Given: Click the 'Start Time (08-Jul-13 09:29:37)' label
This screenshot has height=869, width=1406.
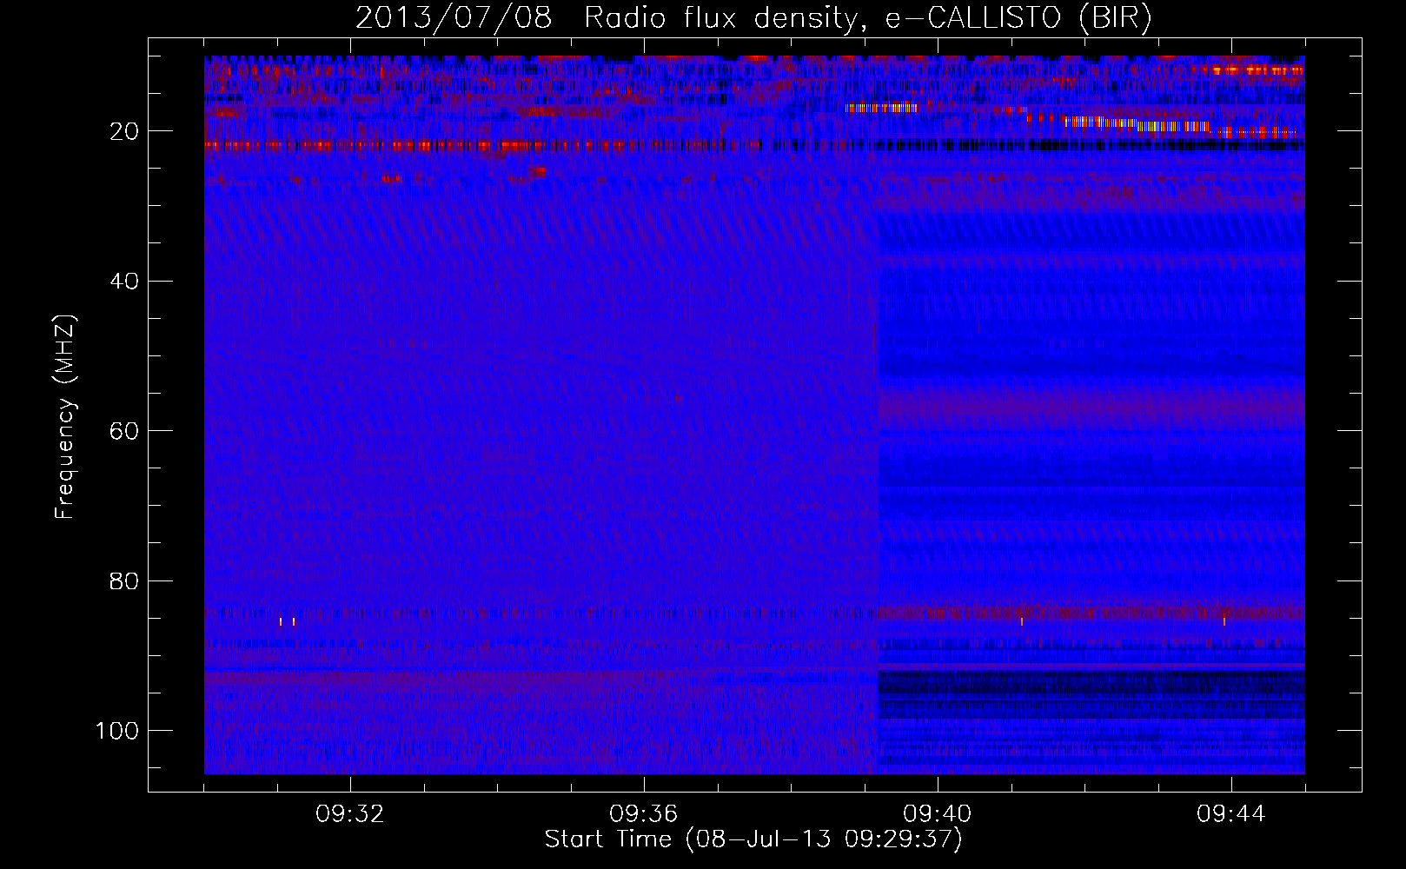Looking at the screenshot, I should tap(753, 839).
